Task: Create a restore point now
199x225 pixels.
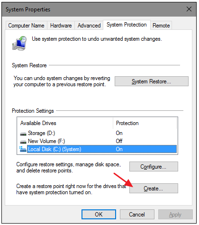Action: click(x=154, y=189)
